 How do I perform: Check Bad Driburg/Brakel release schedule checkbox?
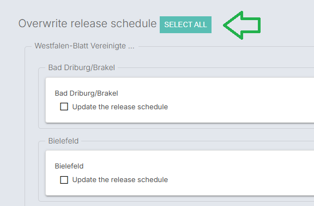64,107
